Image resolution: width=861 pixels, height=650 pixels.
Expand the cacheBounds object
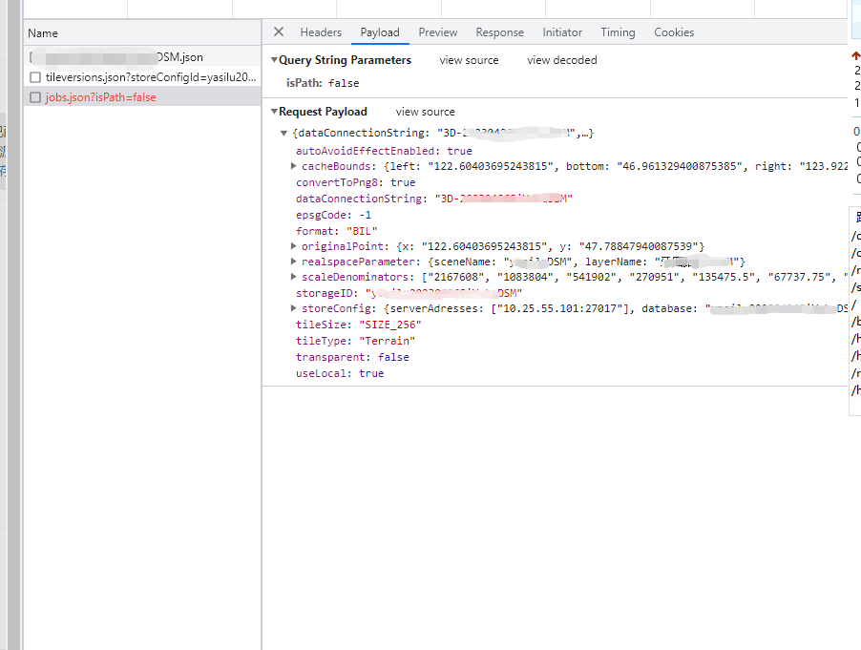point(293,166)
